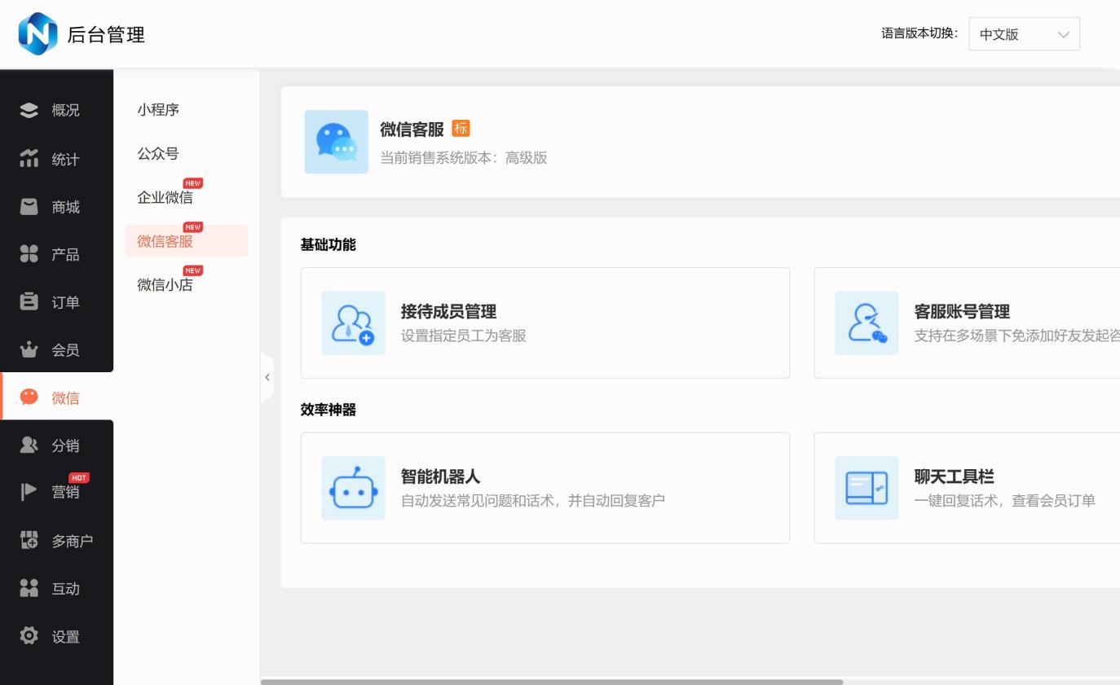
Task: Go to 统计 in main sidebar
Action: [56, 159]
